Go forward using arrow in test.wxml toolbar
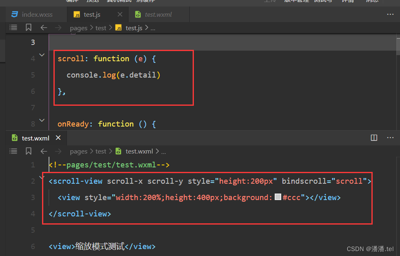This screenshot has width=400, height=256. click(58, 151)
